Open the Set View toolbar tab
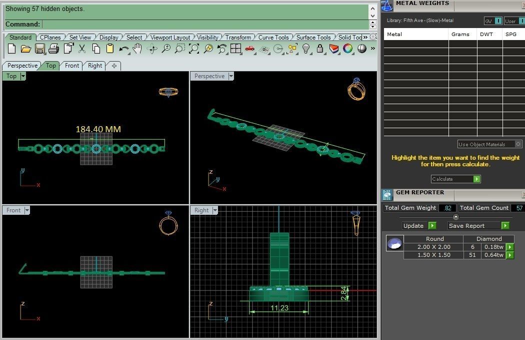Viewport: 525px width, 340px height. pos(80,38)
